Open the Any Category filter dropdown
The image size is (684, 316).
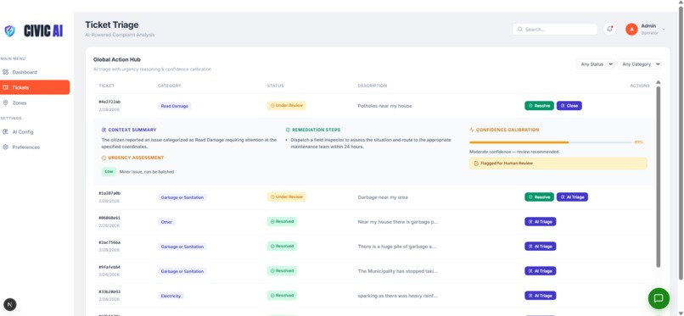click(x=639, y=64)
